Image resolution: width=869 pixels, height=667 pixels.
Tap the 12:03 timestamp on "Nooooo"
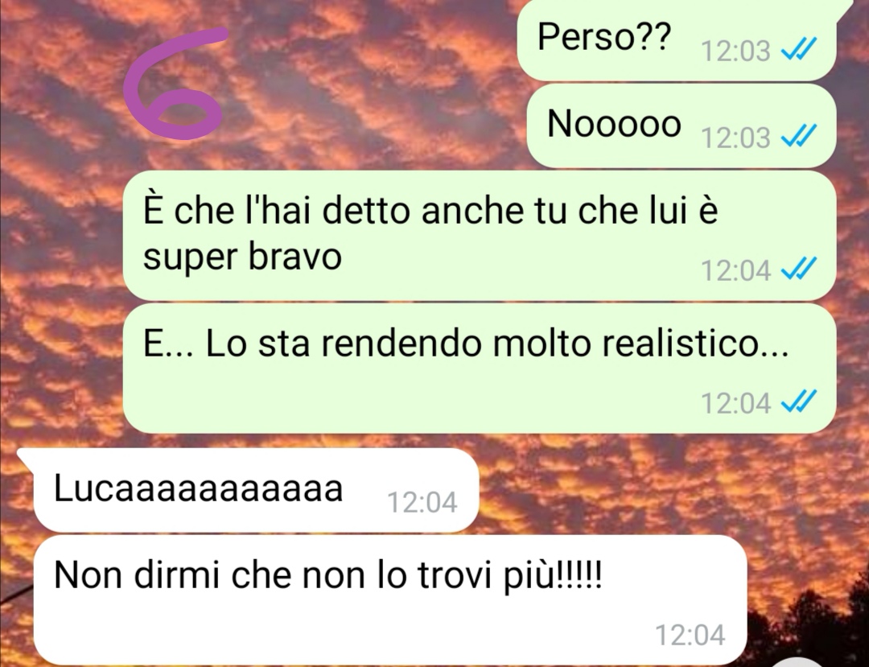coord(736,137)
